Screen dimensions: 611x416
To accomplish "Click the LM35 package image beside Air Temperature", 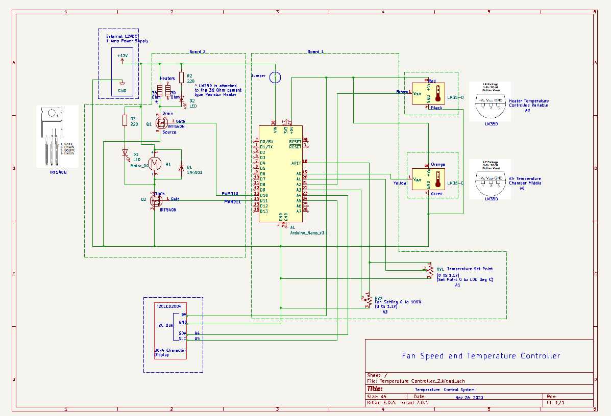I will [x=490, y=179].
